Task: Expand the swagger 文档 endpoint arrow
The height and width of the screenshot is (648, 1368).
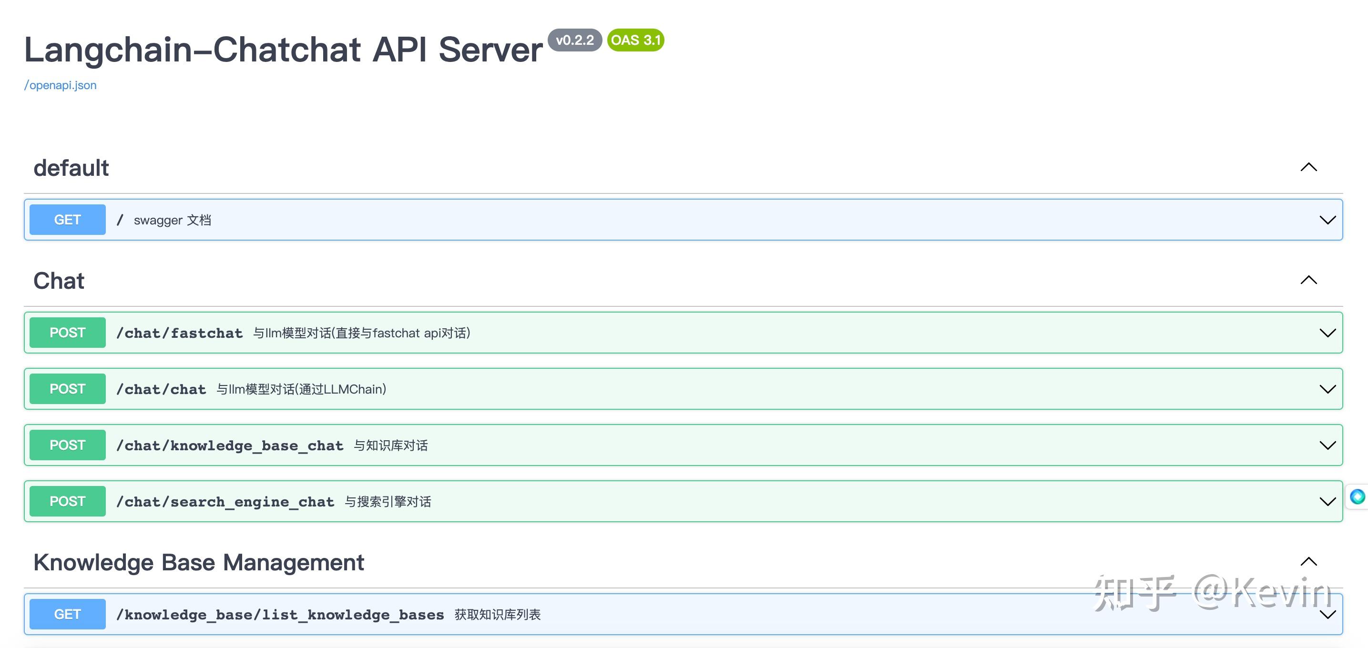Action: (1327, 220)
